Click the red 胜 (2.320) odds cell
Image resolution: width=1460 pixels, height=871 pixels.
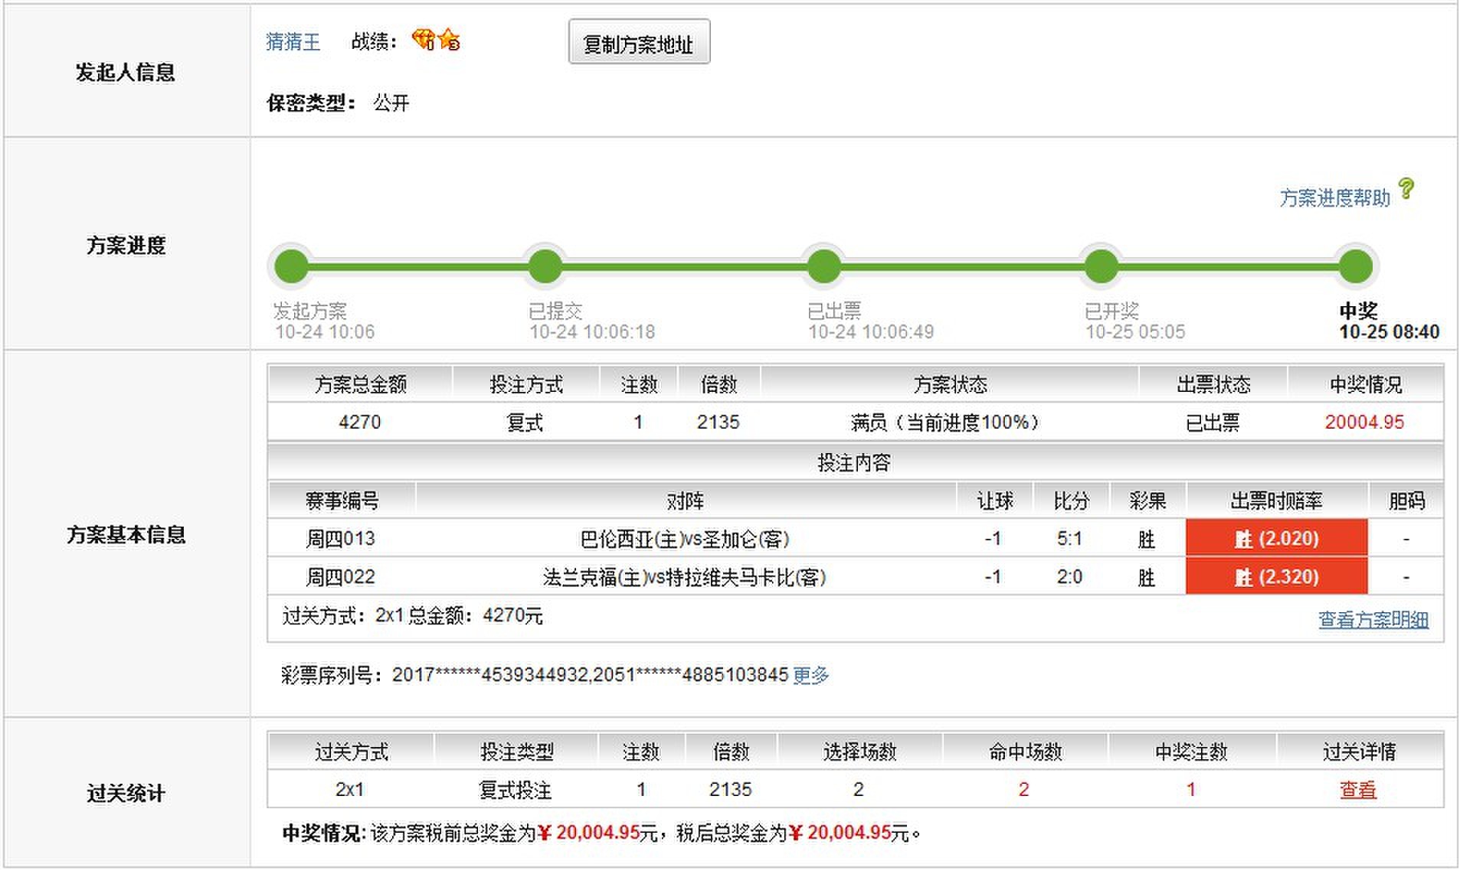[1276, 577]
